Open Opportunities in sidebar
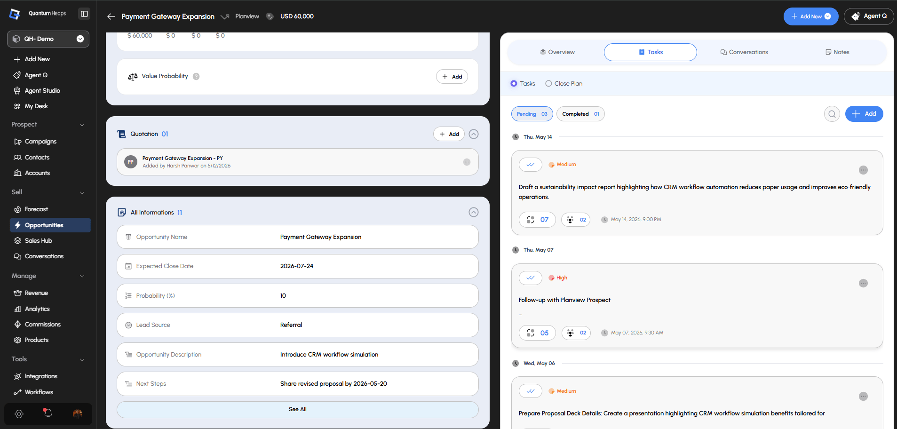The height and width of the screenshot is (429, 897). tap(50, 225)
